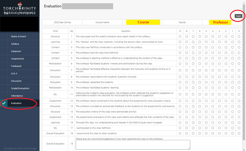246x151 pixels.
Task: Click the 'Evaluation' page heading
Action: click(x=53, y=6)
